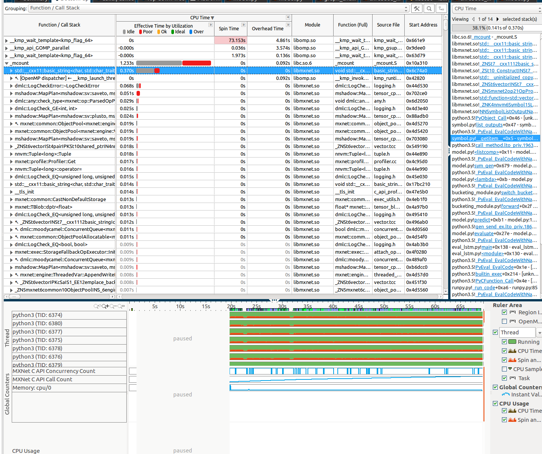Toggle the CPU Usage section checkbox

pos(495,404)
